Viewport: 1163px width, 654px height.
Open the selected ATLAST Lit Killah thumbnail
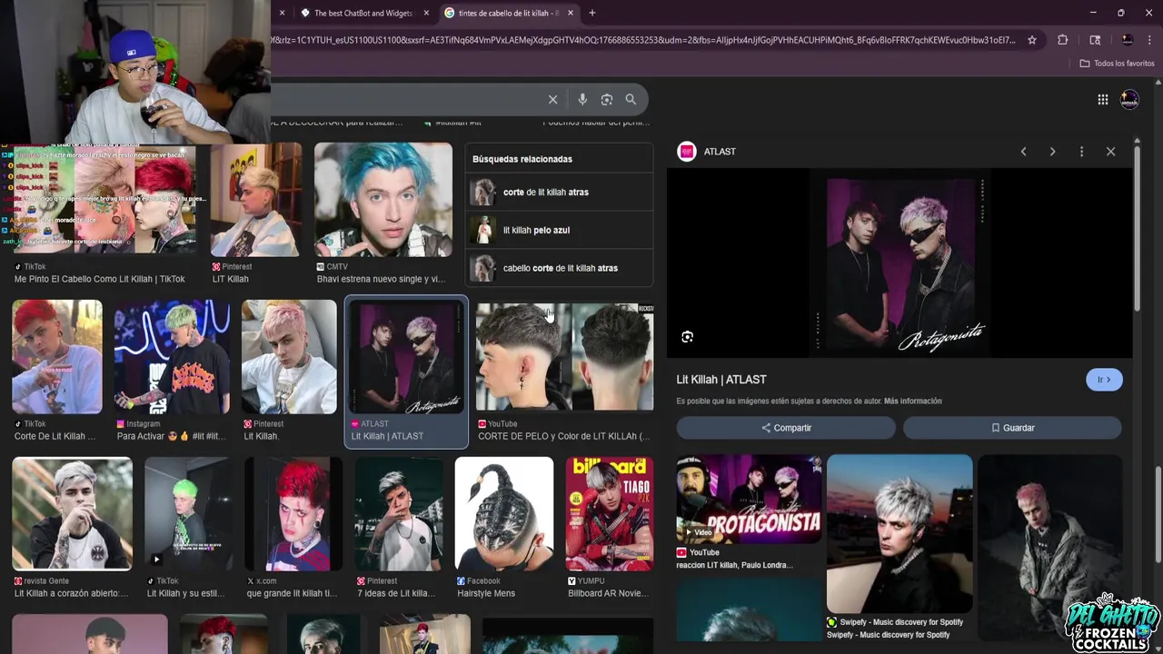coord(406,357)
